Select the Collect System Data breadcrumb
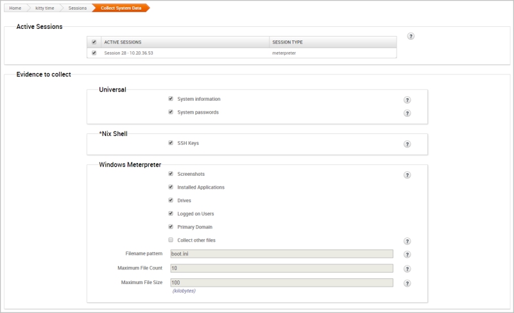The image size is (514, 313). (x=121, y=8)
